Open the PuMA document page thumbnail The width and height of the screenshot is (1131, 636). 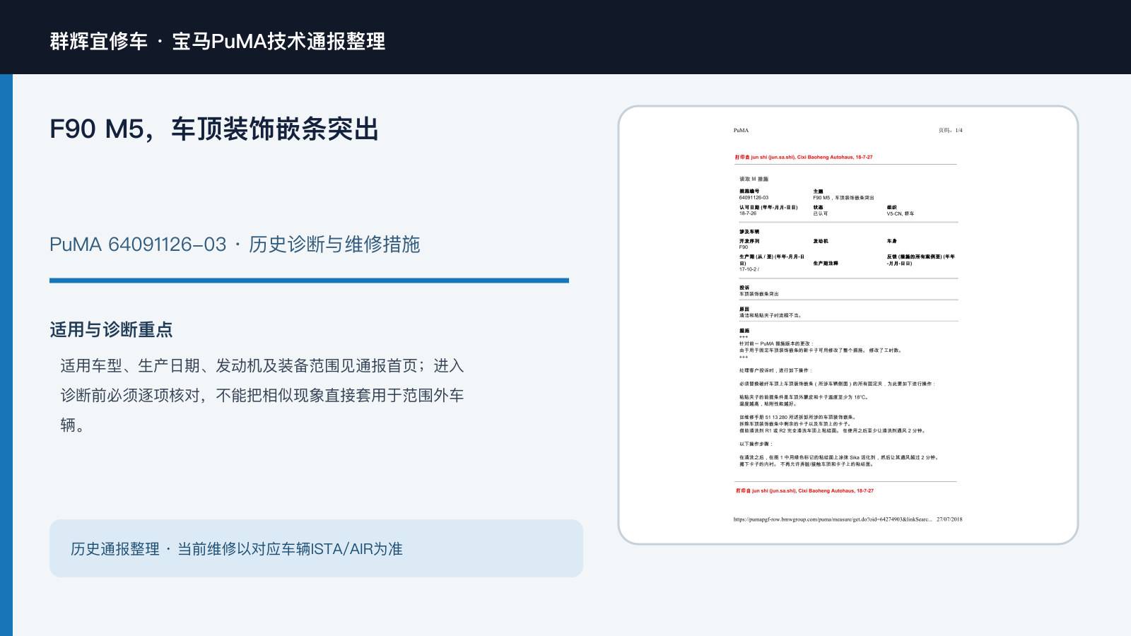point(848,325)
